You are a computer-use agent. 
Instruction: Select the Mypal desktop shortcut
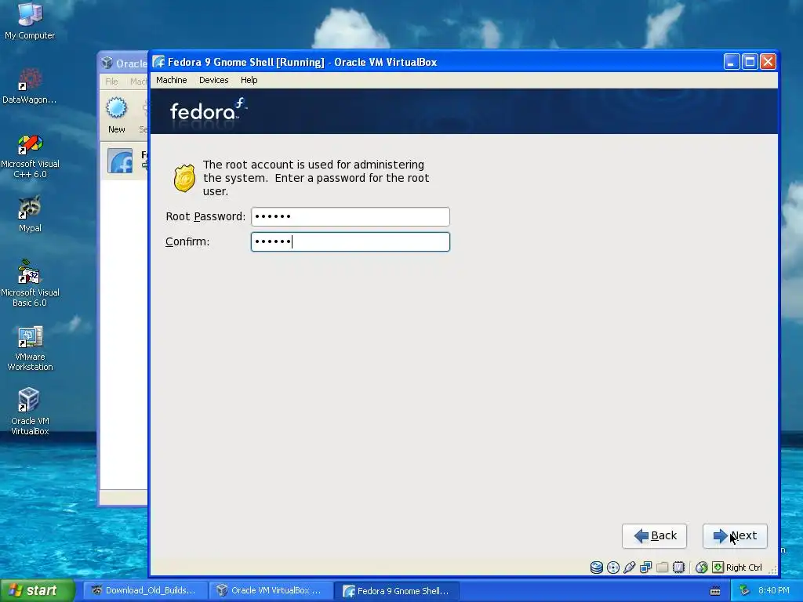30,214
